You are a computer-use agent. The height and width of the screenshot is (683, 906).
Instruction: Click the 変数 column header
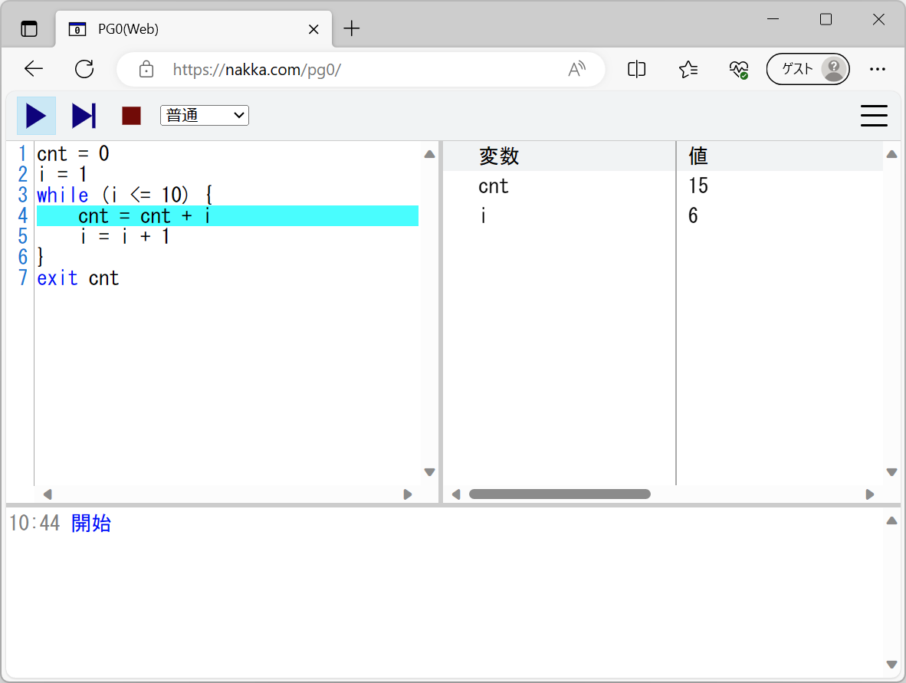pyautogui.click(x=499, y=156)
